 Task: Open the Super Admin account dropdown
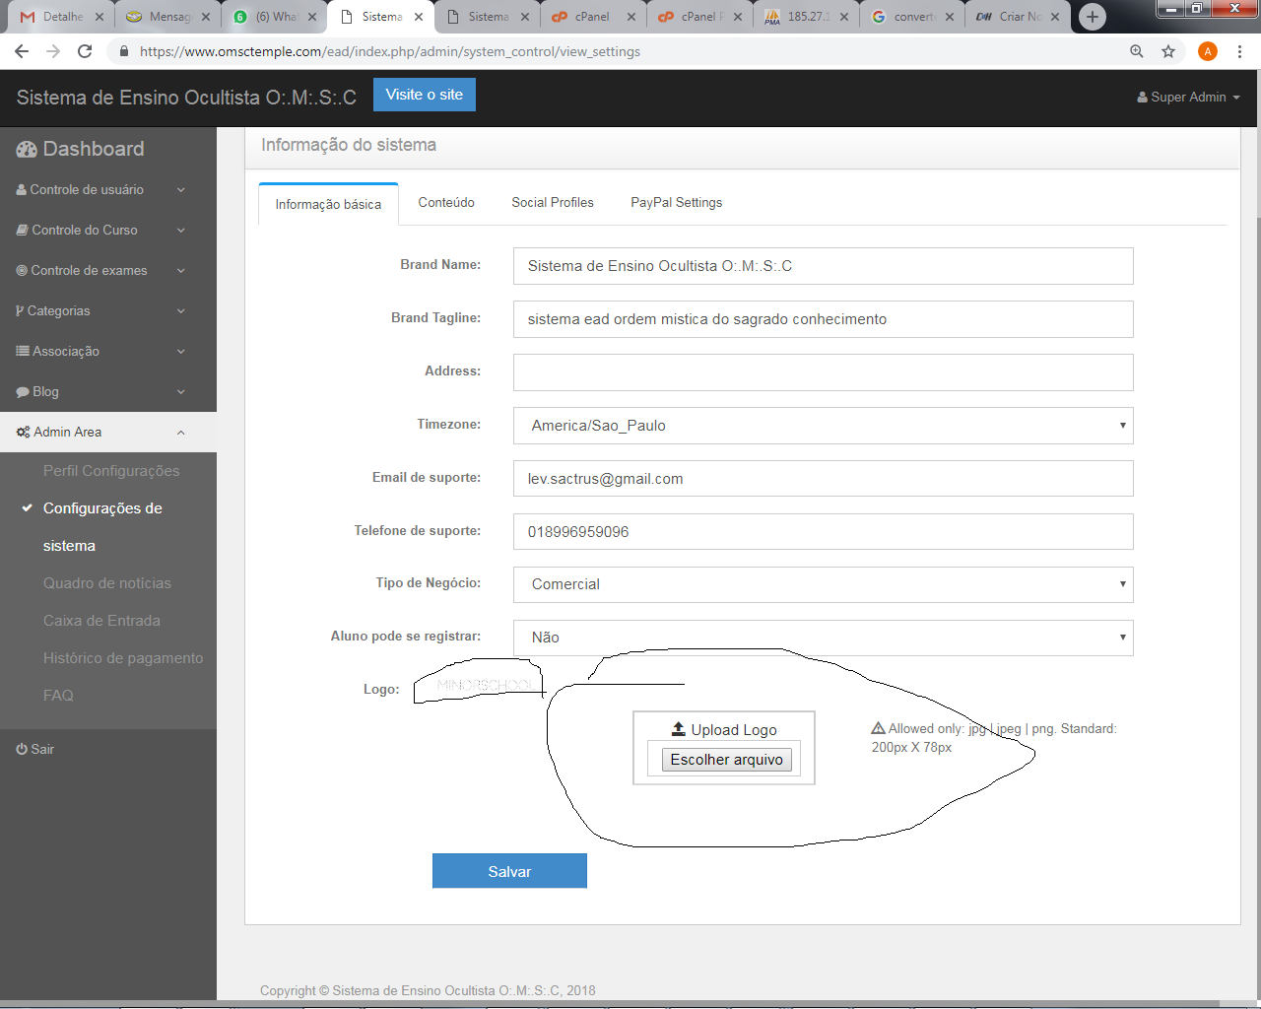coord(1188,98)
